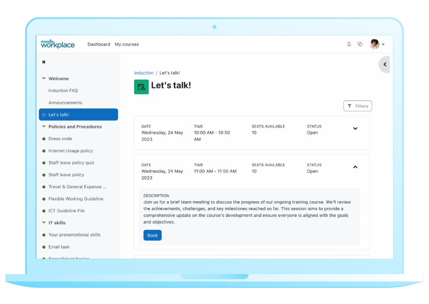Collapse the Welcome section
This screenshot has width=429, height=304.
44,78
